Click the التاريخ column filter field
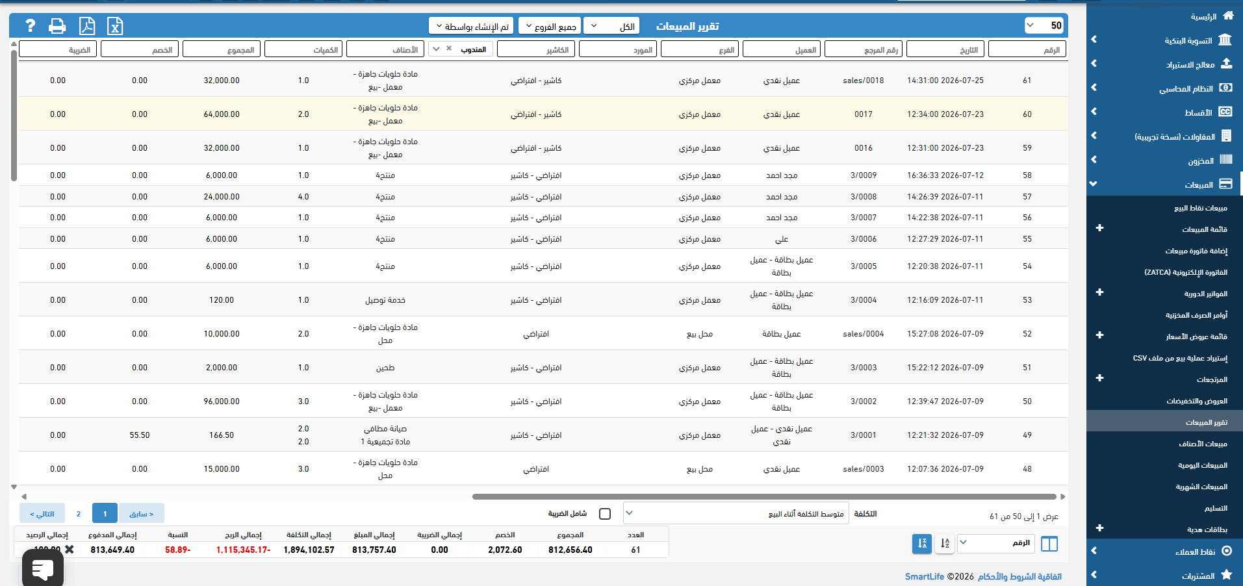 pos(945,49)
